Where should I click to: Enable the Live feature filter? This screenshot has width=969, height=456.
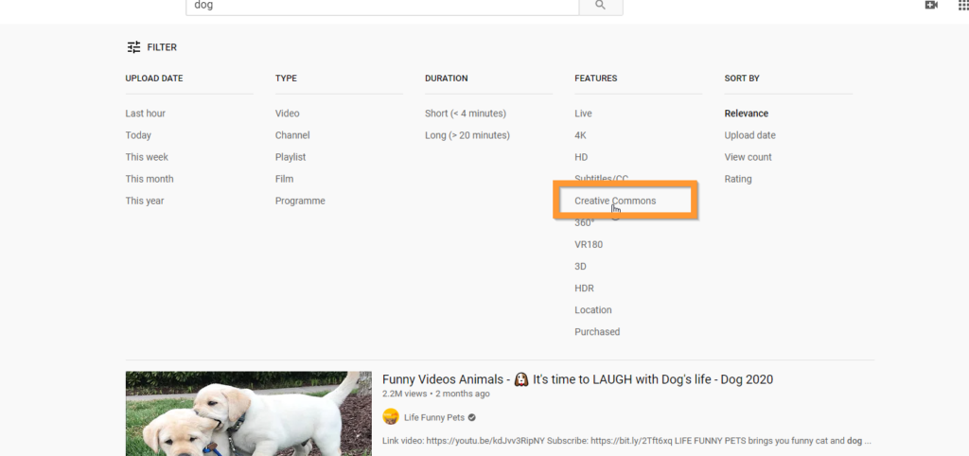[x=583, y=114]
